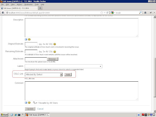Expand the OSLC Link dropdown
The image size is (156, 117).
[61, 75]
